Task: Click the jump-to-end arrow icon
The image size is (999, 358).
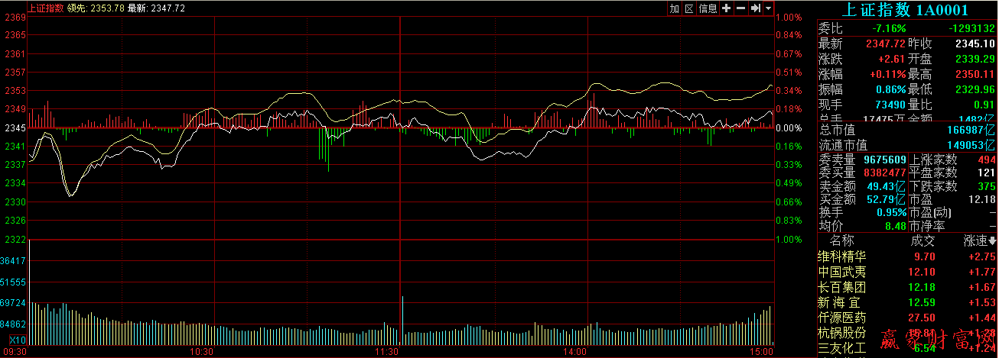Action: (755, 8)
